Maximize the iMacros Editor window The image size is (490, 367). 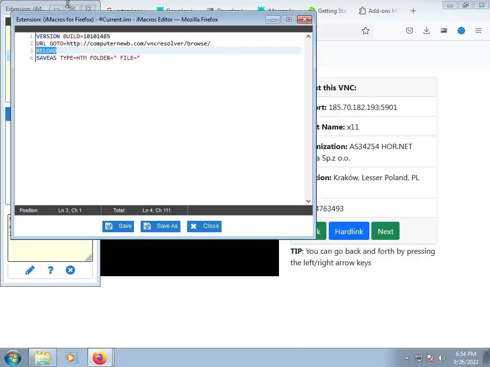tap(289, 20)
